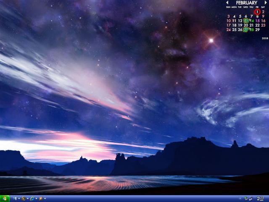The image size is (269, 202).
Task: Select green date 28 in calendar
Action: click(x=252, y=30)
